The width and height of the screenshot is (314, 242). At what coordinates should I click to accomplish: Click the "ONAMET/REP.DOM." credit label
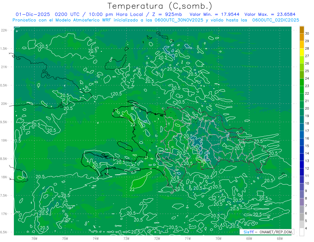pos(276,232)
